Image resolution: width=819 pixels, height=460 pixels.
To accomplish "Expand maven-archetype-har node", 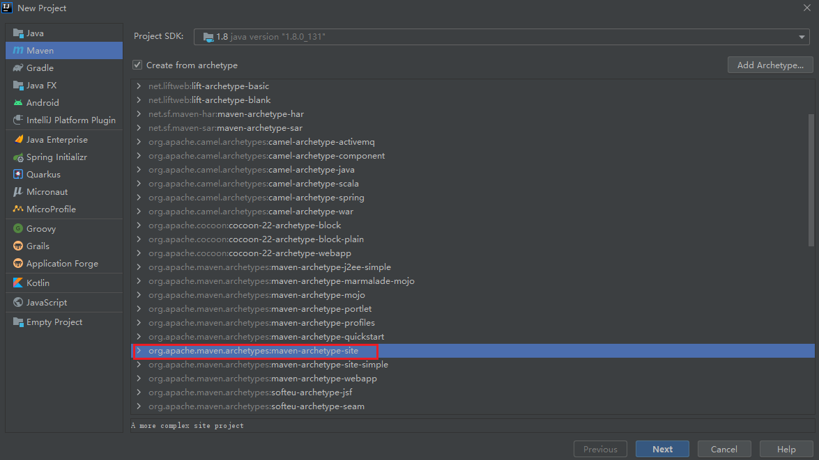I will (x=139, y=113).
